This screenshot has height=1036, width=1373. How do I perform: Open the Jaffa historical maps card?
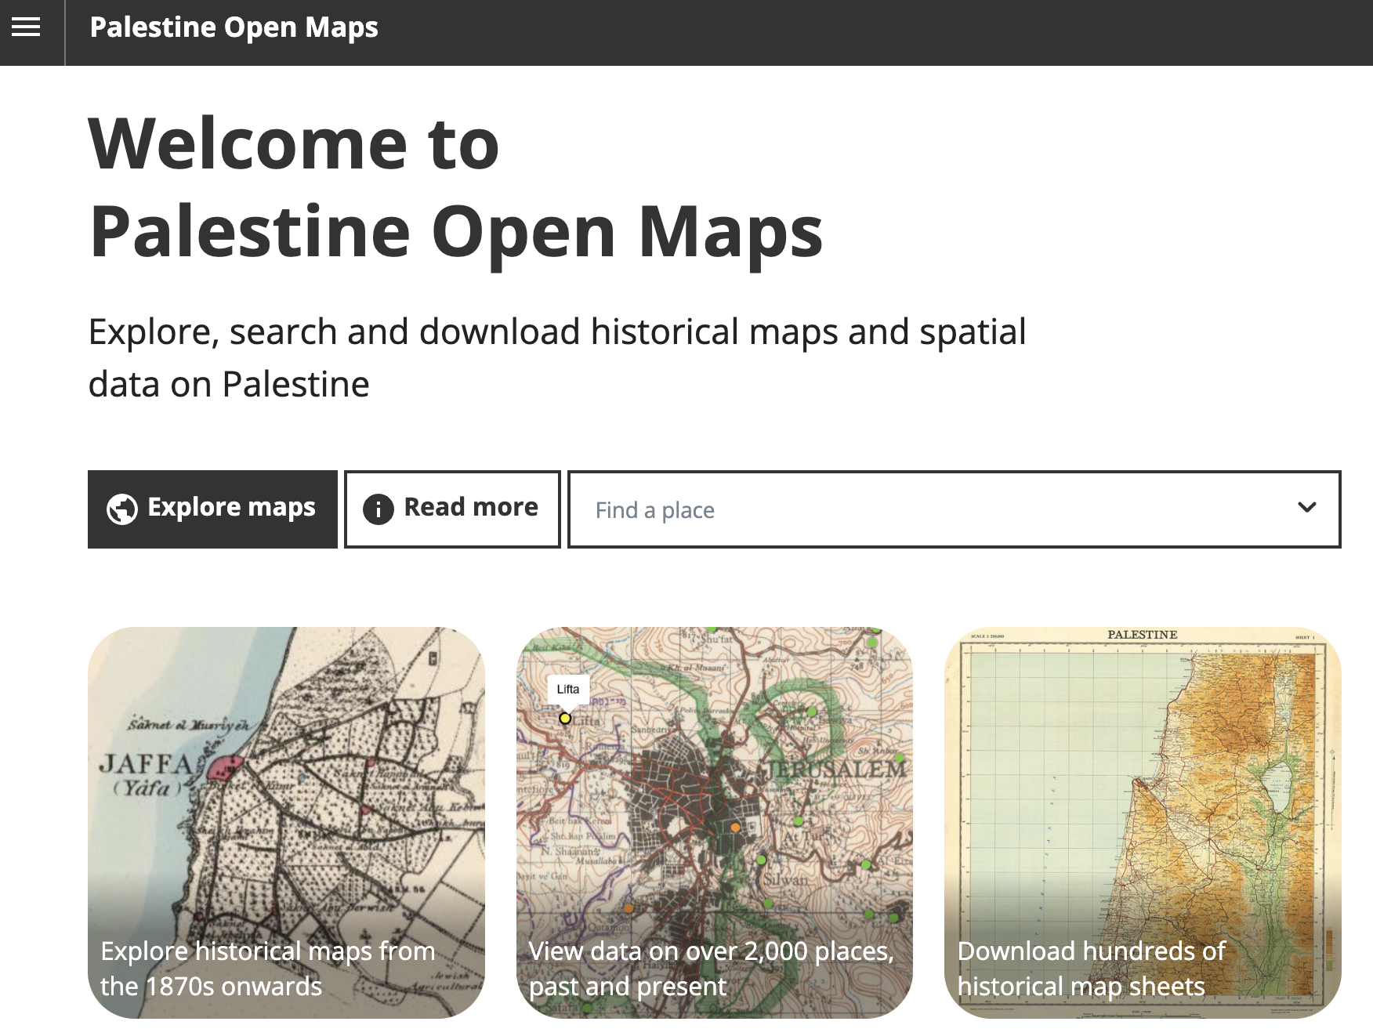(286, 823)
